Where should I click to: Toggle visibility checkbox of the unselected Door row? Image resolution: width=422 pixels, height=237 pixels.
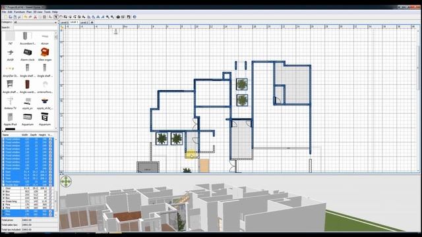coord(50,188)
